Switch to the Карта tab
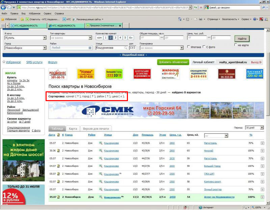This screenshot has height=210, width=270. [x=73, y=129]
